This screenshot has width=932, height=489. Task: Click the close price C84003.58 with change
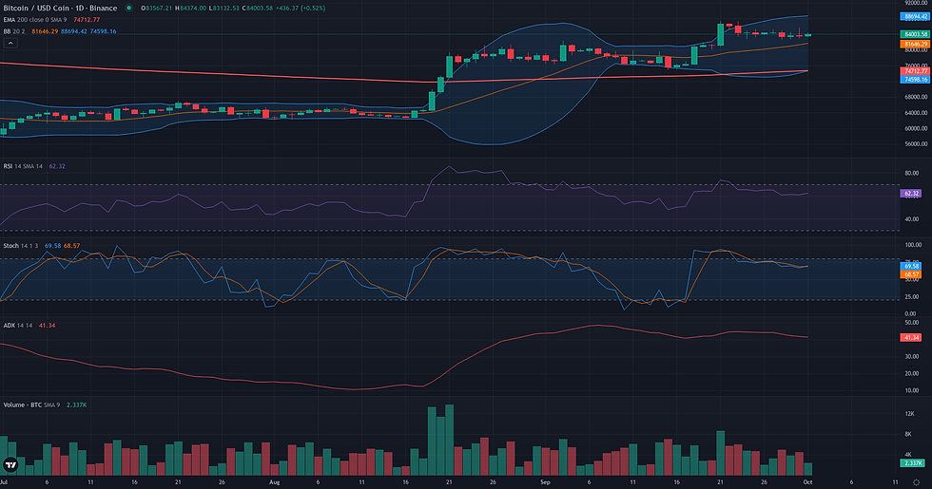[x=283, y=9]
